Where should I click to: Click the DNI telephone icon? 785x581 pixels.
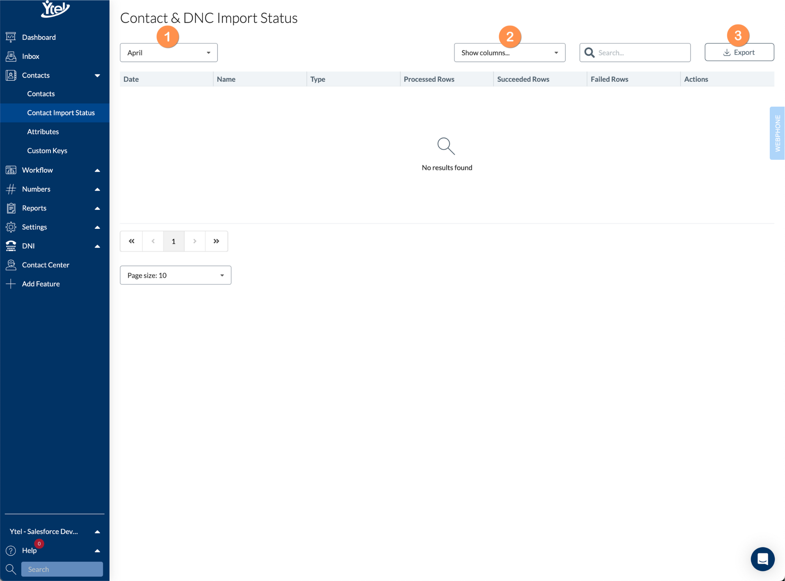[x=11, y=246]
